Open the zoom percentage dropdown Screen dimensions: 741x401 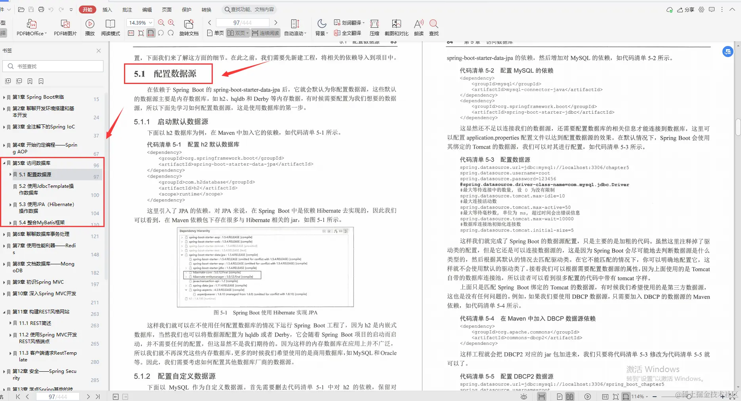coord(150,23)
